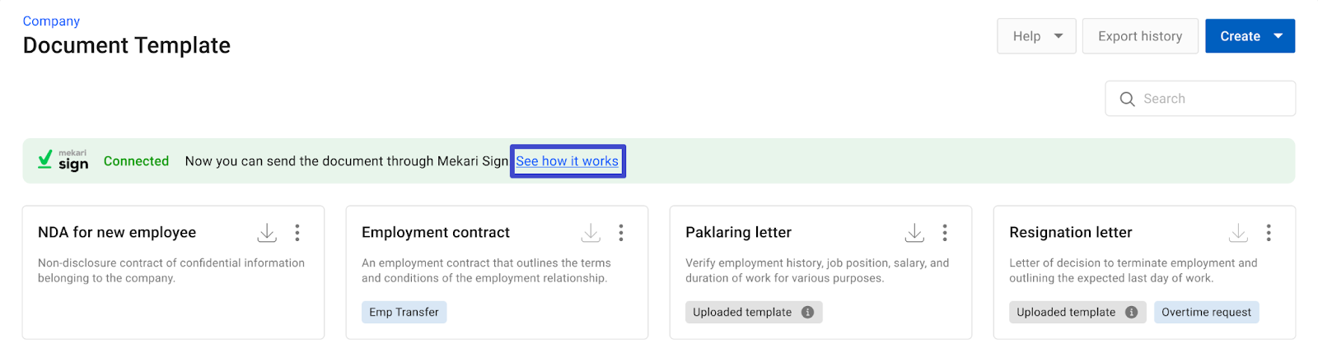Download the NDA for new employee template
Image resolution: width=1318 pixels, height=353 pixels.
pos(267,233)
